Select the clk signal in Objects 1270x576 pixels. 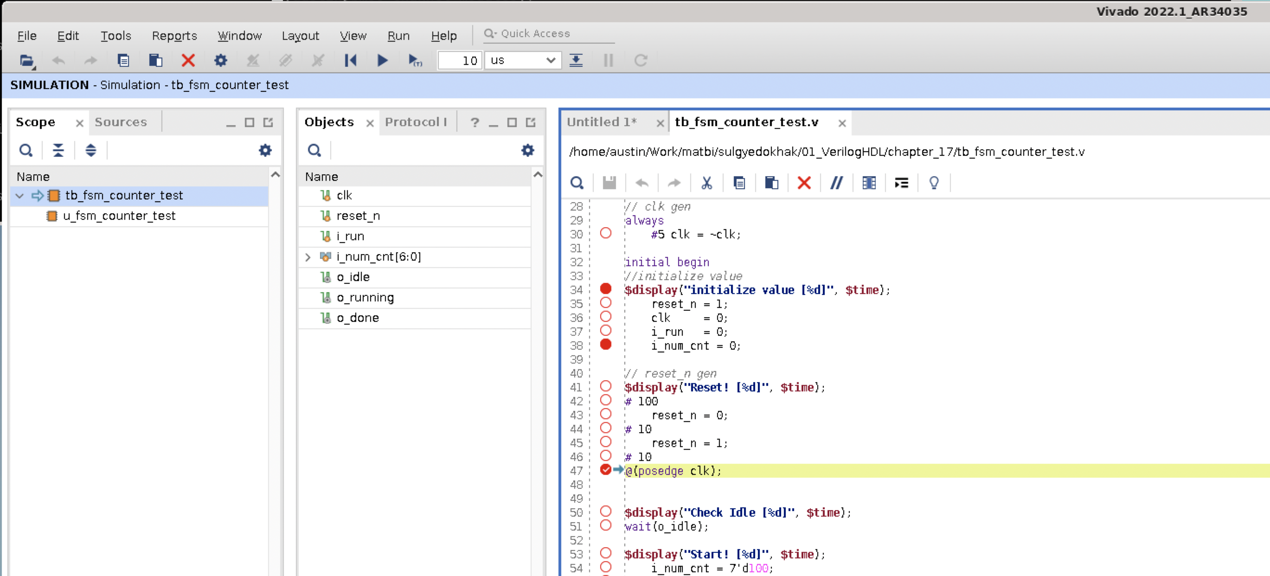(x=344, y=196)
